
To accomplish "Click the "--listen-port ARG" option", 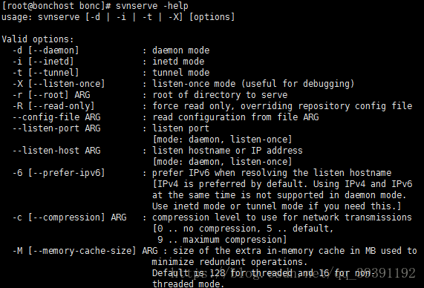I will (56, 128).
